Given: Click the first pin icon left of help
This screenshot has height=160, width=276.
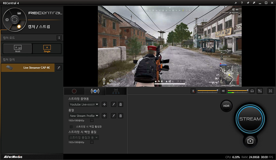Looking at the screenshot, I should (x=236, y=3).
